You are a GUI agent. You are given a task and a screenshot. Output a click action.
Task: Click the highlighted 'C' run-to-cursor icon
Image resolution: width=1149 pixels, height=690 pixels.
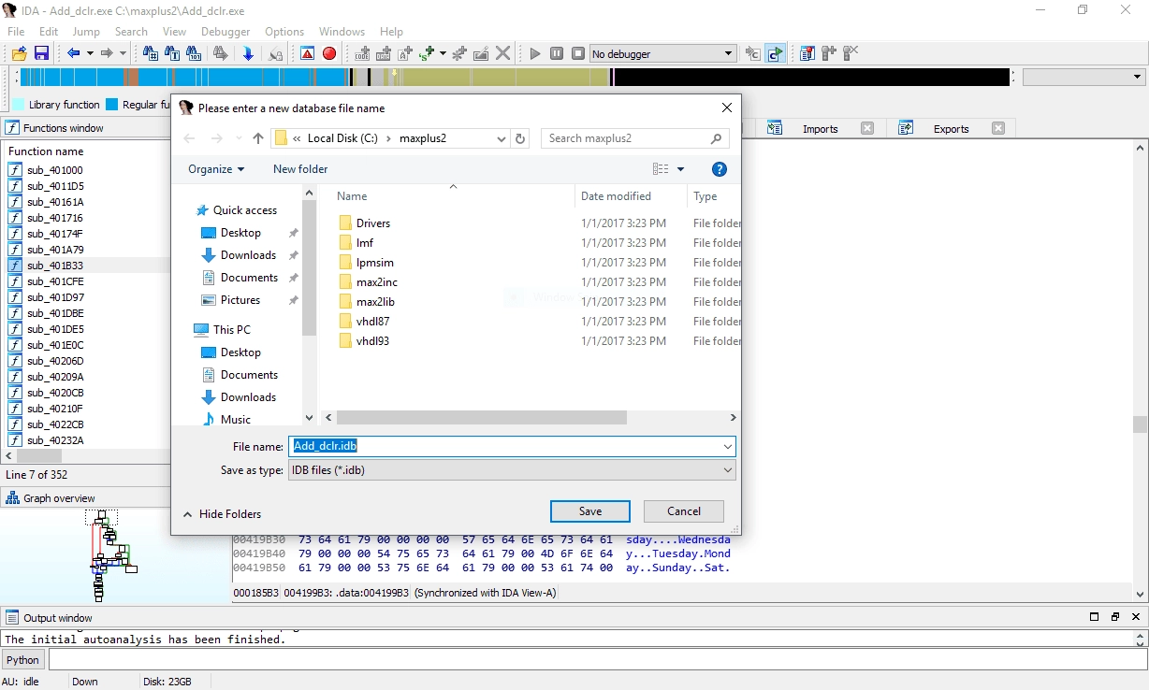775,53
